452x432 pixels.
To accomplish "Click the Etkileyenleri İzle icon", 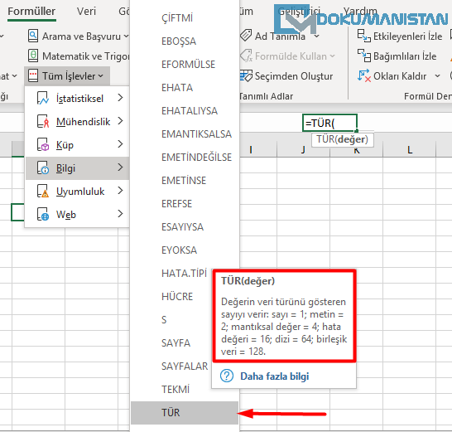I will [x=363, y=36].
